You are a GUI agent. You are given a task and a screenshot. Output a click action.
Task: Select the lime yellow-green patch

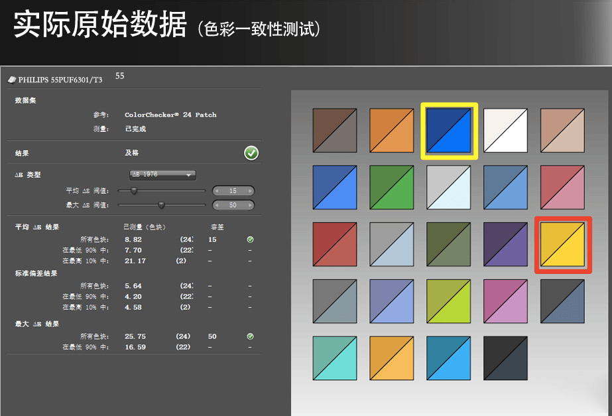point(449,301)
